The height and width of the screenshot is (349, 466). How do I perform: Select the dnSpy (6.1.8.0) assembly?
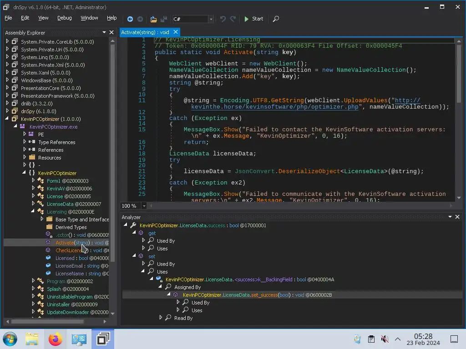[x=38, y=111]
